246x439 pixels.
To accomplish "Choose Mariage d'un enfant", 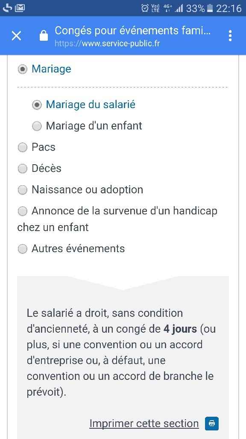I will (37, 126).
